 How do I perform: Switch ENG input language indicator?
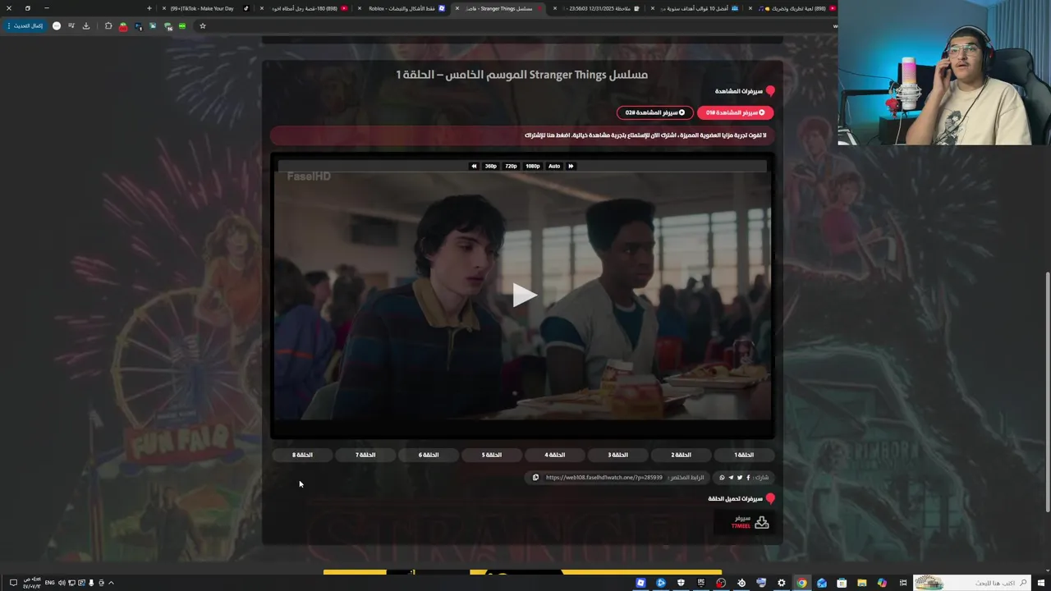pos(49,583)
